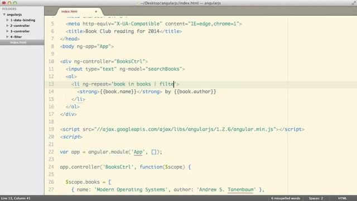Click $scope.books on line 26
This screenshot has height=201, width=357.
pos(83,182)
